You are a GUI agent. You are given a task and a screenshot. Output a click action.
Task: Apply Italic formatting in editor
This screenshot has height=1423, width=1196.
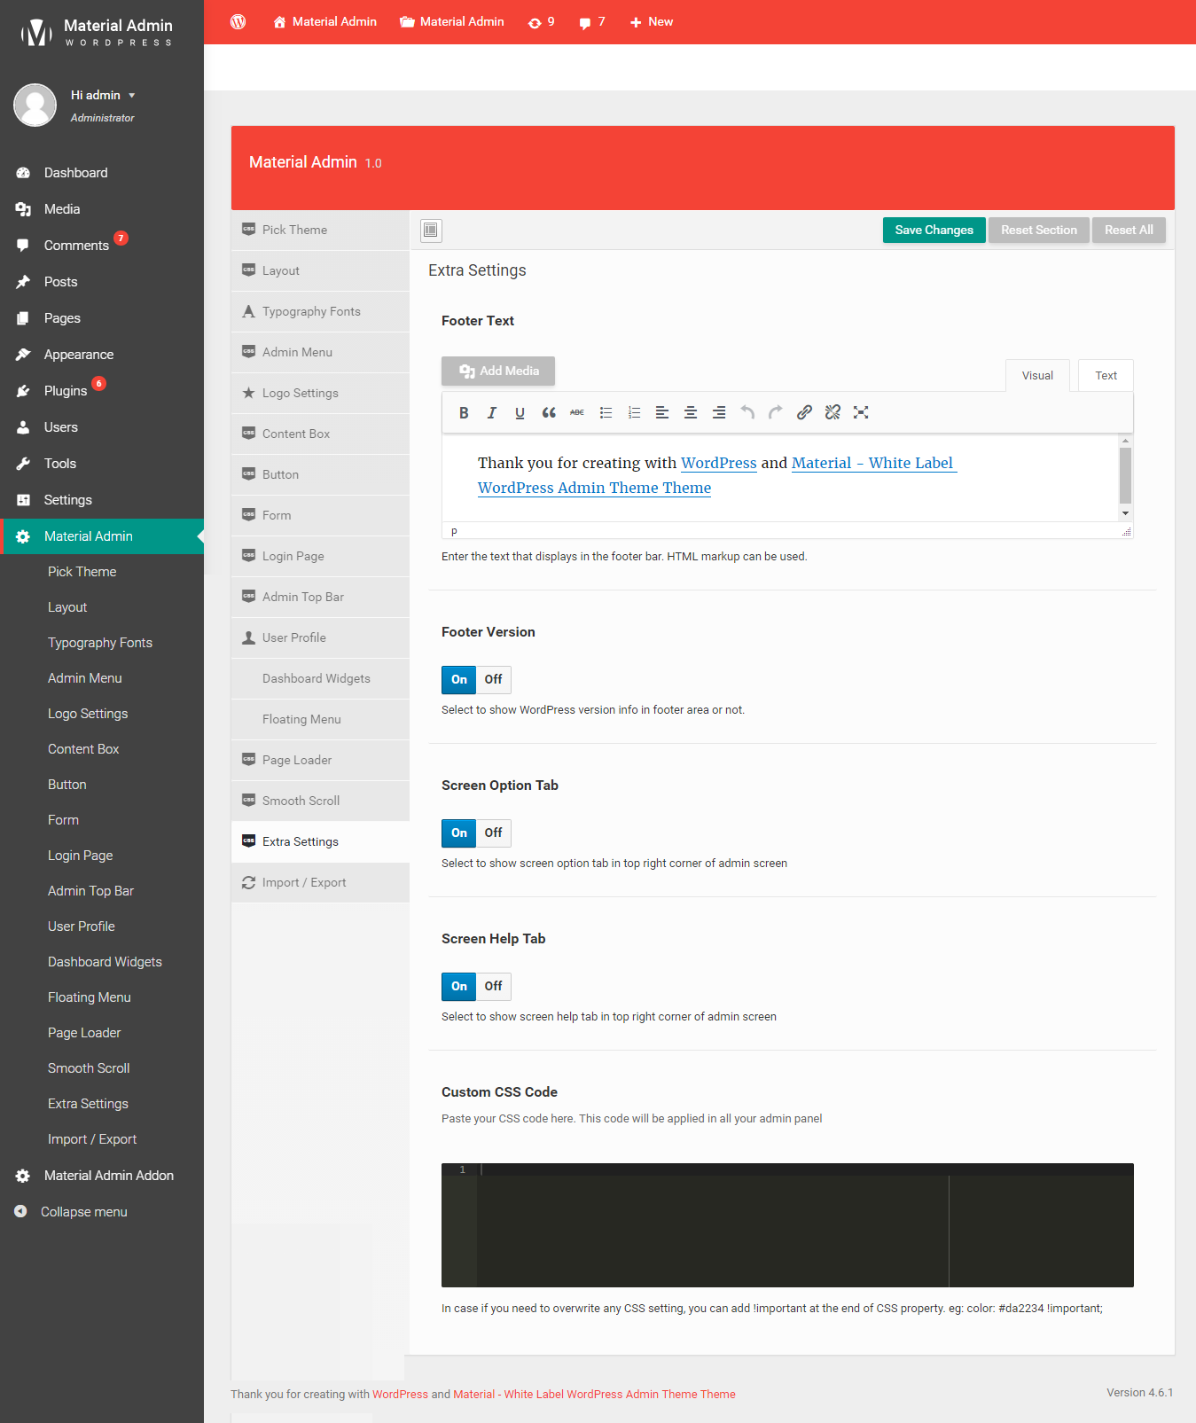[492, 412]
